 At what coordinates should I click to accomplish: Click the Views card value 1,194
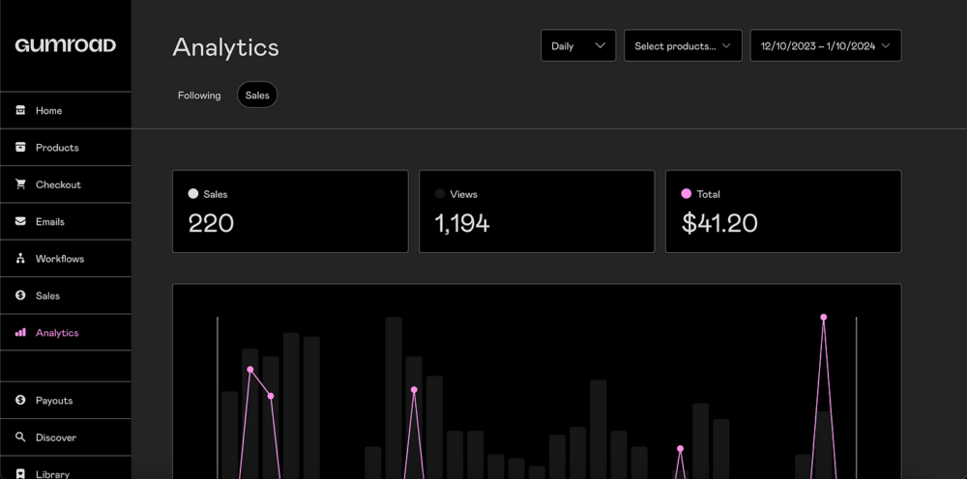[462, 223]
